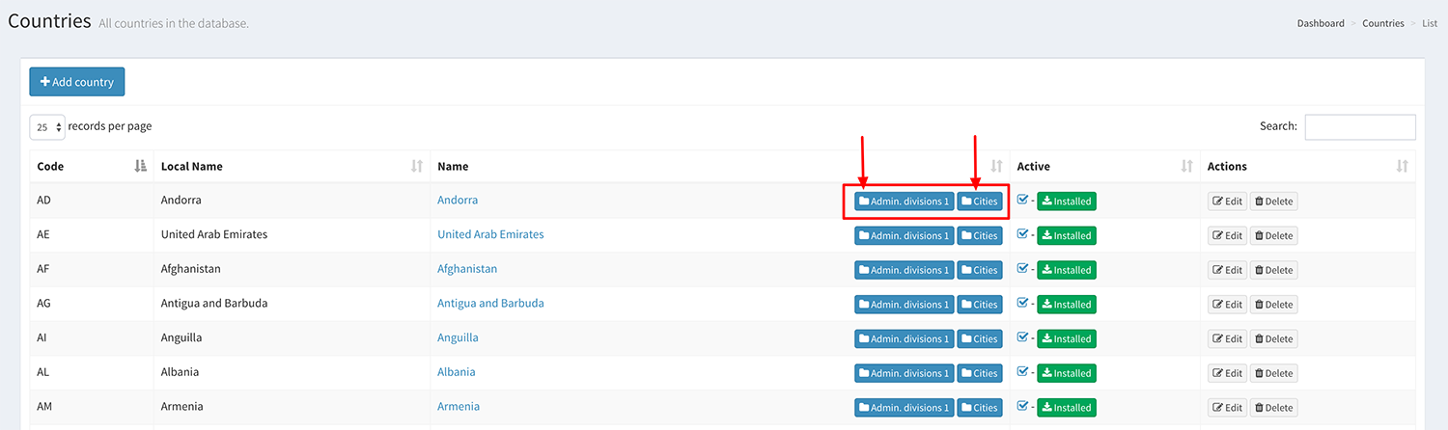Delete the United Arab Emirates row

click(x=1273, y=235)
